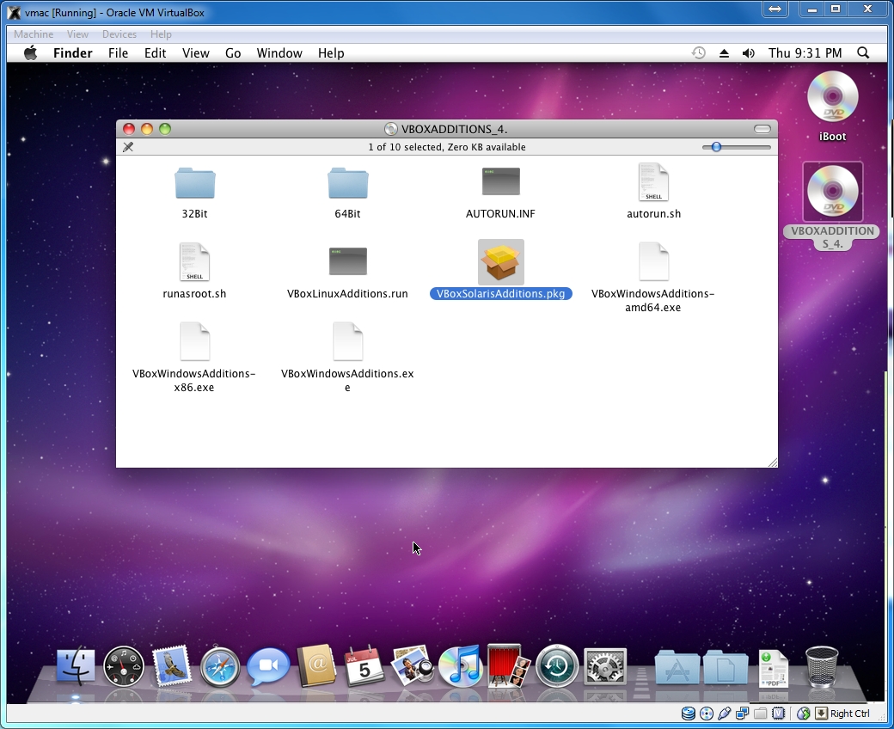Open Spotlight search magnifier

863,53
